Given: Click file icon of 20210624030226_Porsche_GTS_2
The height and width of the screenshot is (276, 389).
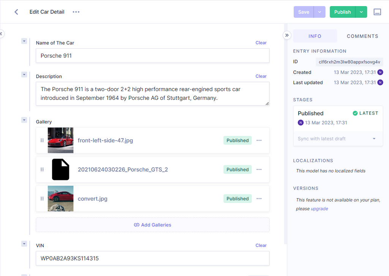Looking at the screenshot, I should click(x=60, y=169).
